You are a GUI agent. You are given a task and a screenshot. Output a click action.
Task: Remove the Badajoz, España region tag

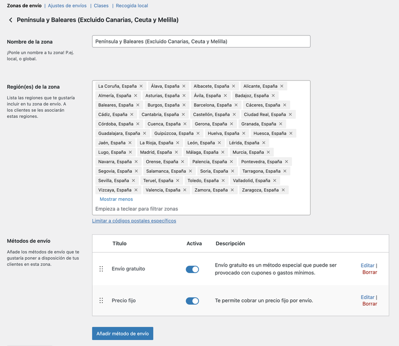(x=273, y=95)
